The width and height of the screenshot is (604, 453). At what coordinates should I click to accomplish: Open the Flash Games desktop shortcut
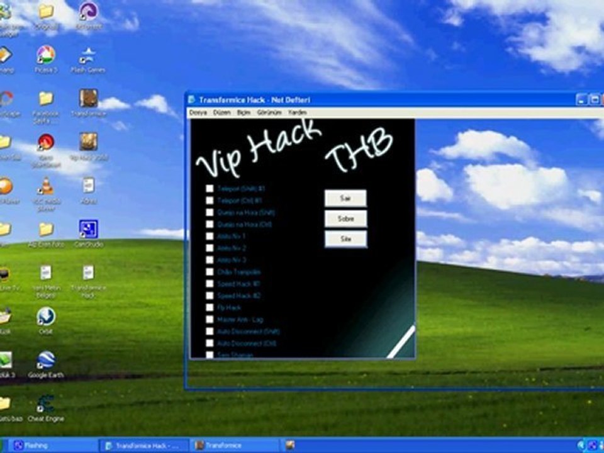coord(88,59)
